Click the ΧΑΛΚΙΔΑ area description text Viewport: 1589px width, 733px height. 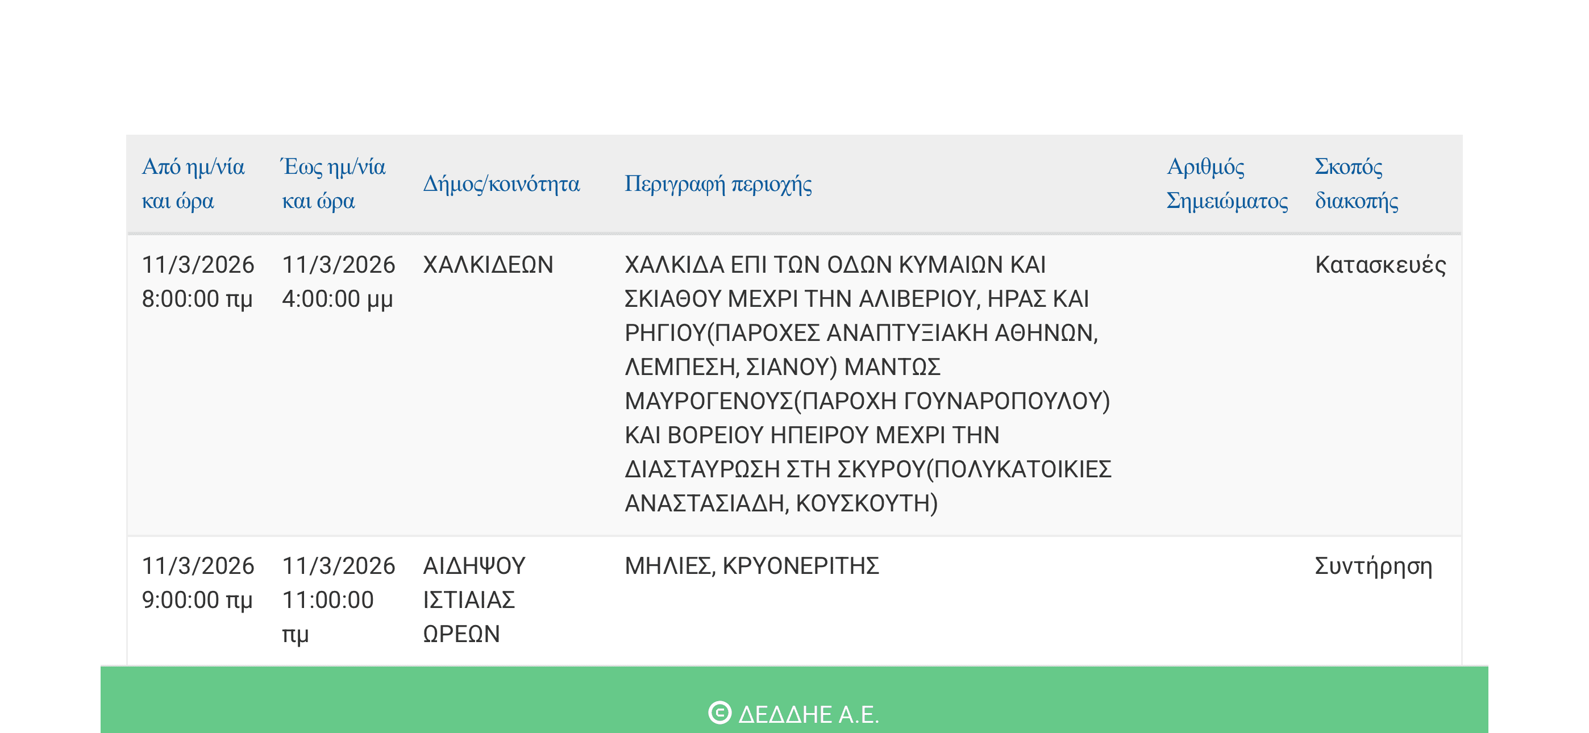pos(867,384)
